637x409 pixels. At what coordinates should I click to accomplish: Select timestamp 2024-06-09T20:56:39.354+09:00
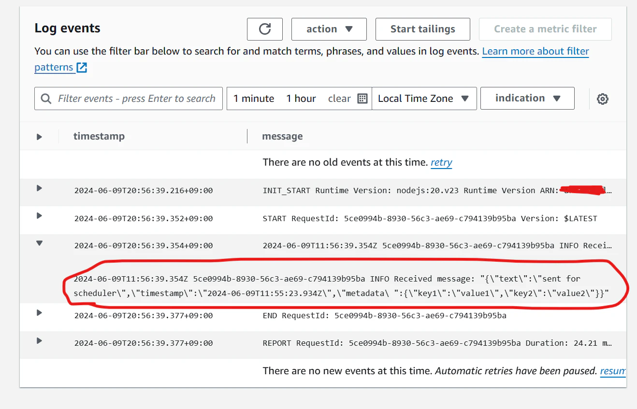click(x=144, y=246)
